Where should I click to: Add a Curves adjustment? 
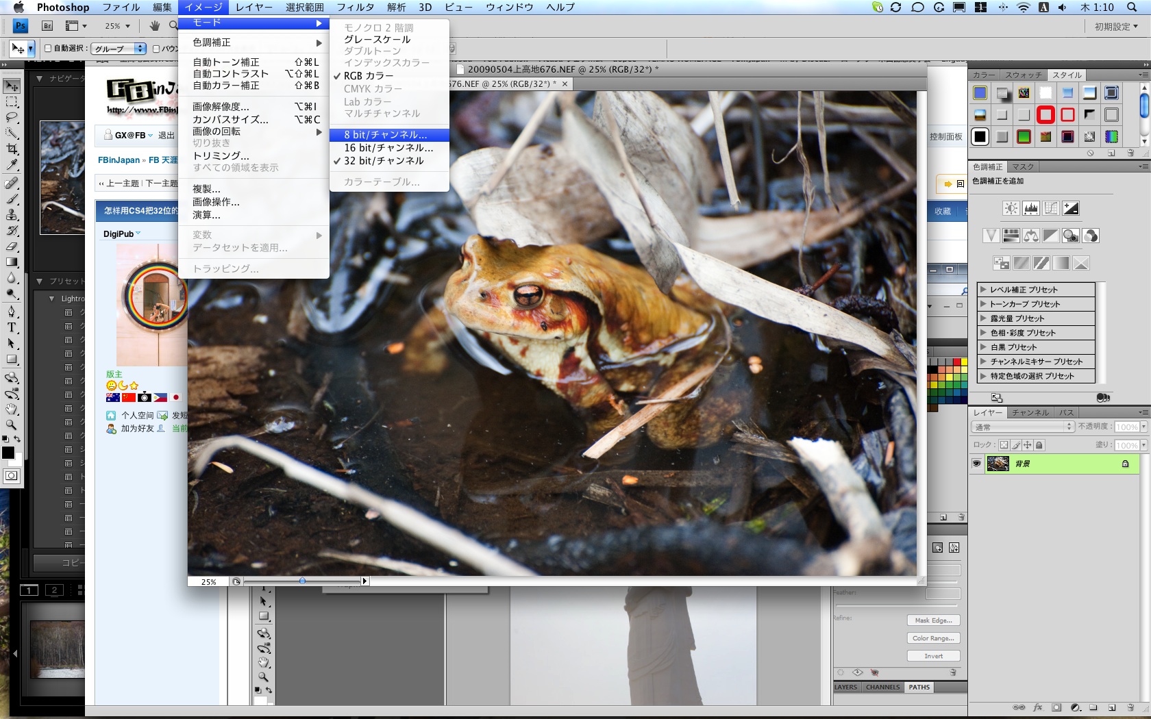pos(1050,208)
